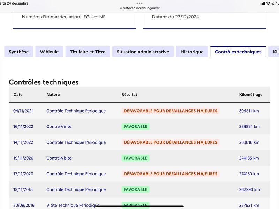Click the Datant du 23/12/2024 text
The image size is (279, 209).
(175, 17)
